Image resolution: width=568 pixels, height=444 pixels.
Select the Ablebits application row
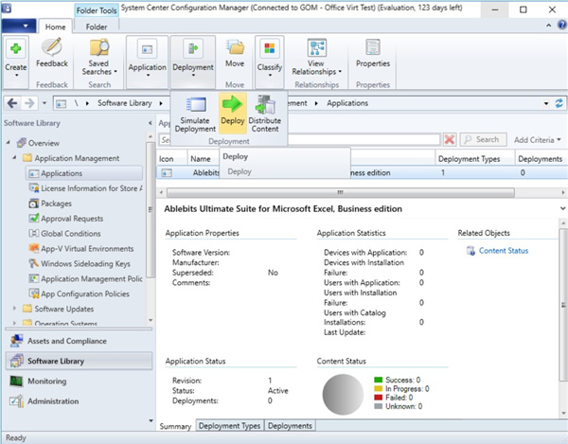[x=362, y=172]
